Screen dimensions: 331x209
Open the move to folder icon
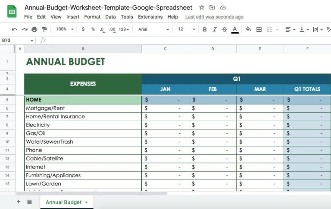(212, 8)
